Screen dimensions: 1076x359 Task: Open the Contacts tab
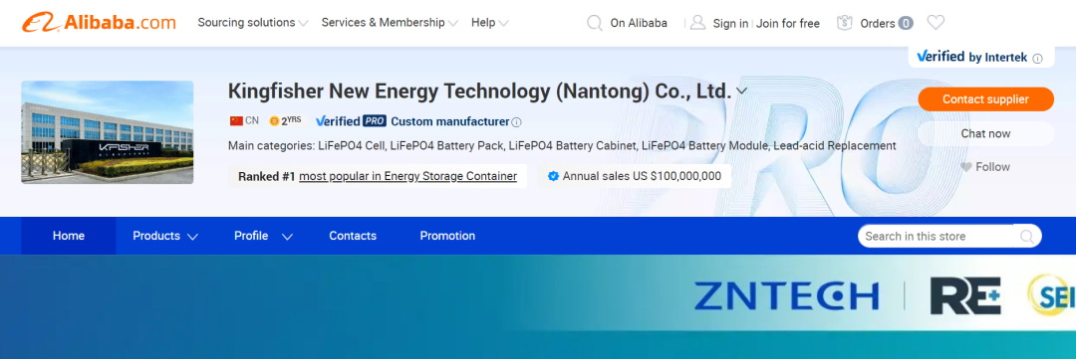[353, 236]
